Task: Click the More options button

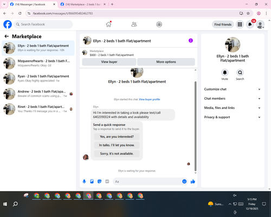Action: pos(166,62)
